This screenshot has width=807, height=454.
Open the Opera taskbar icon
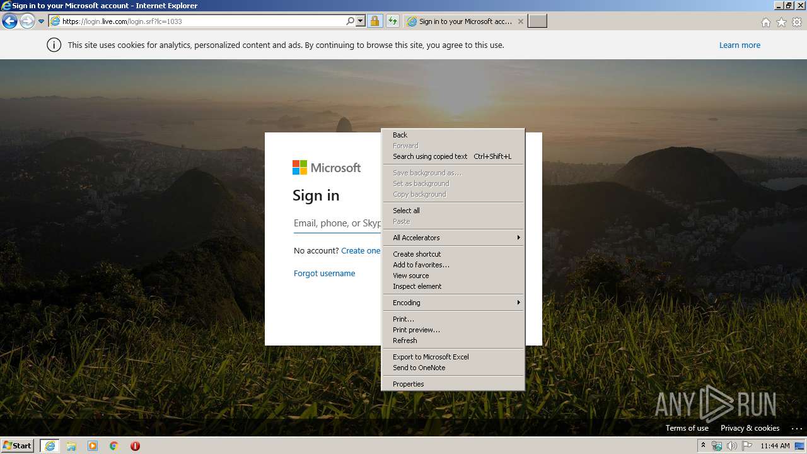(x=135, y=446)
